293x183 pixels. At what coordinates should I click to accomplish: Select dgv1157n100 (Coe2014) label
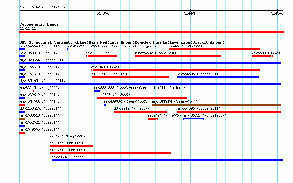click(40, 74)
